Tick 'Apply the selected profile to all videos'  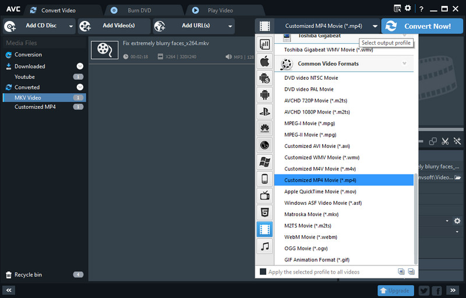pos(263,272)
